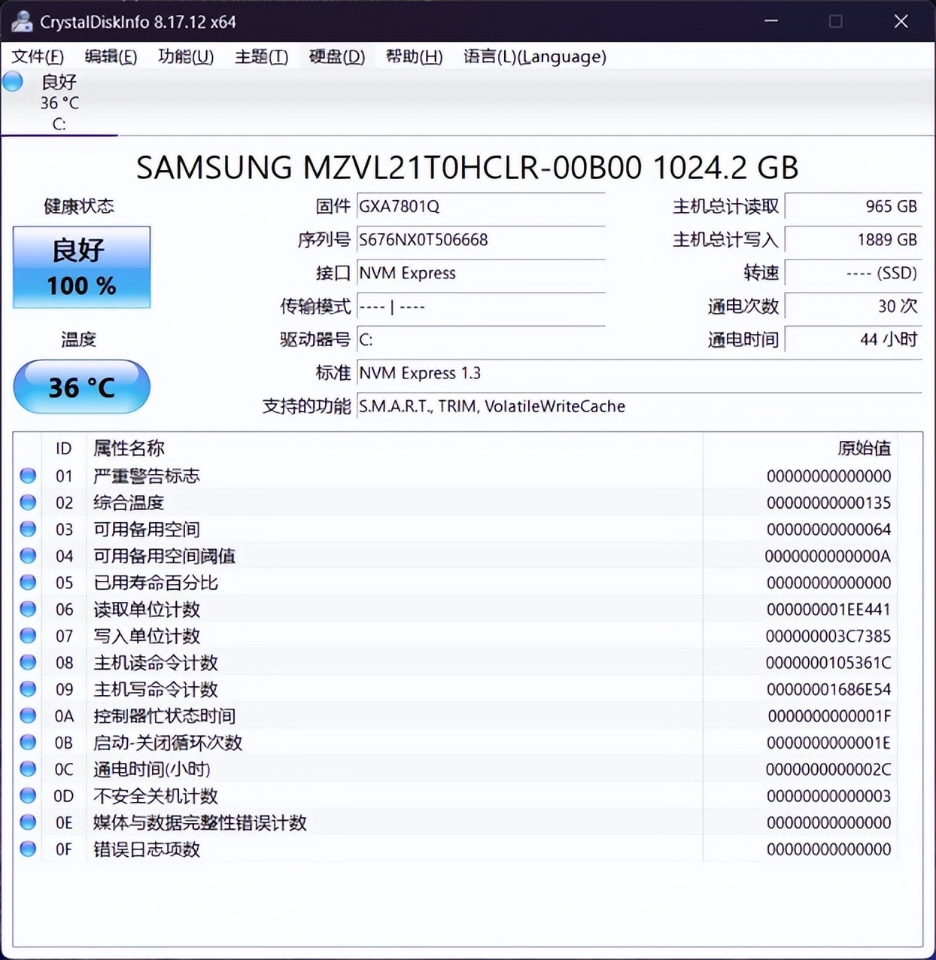Image resolution: width=936 pixels, height=960 pixels.
Task: Open the 硬盘(D) menu
Action: (336, 56)
